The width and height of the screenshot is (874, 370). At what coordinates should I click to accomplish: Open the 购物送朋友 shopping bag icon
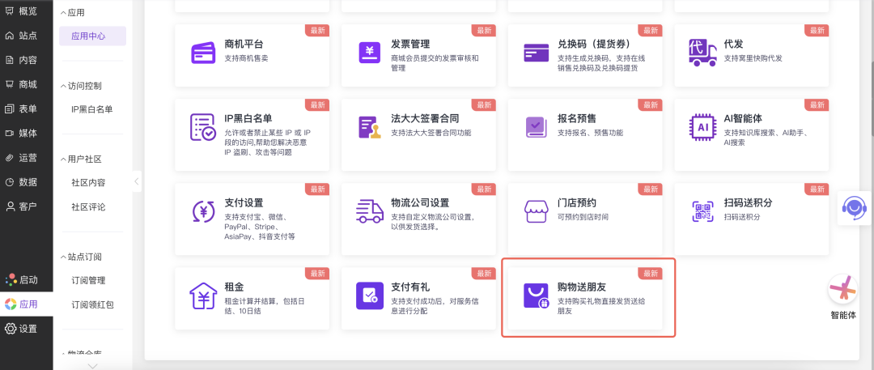[x=536, y=295]
